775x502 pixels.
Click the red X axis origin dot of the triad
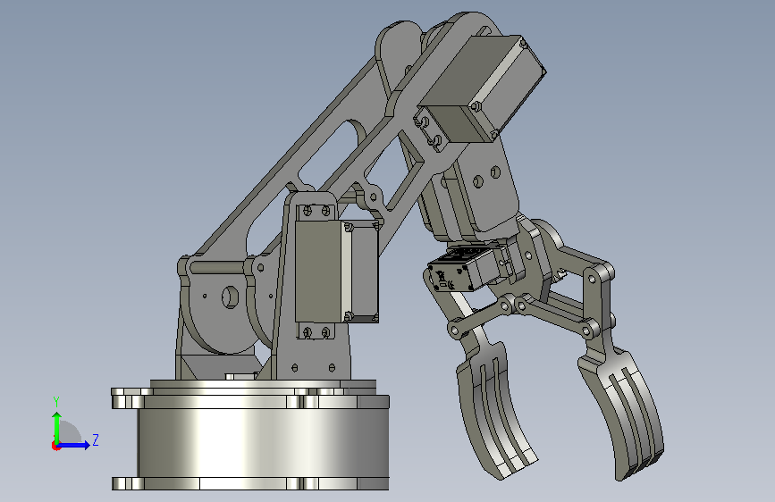click(x=55, y=446)
